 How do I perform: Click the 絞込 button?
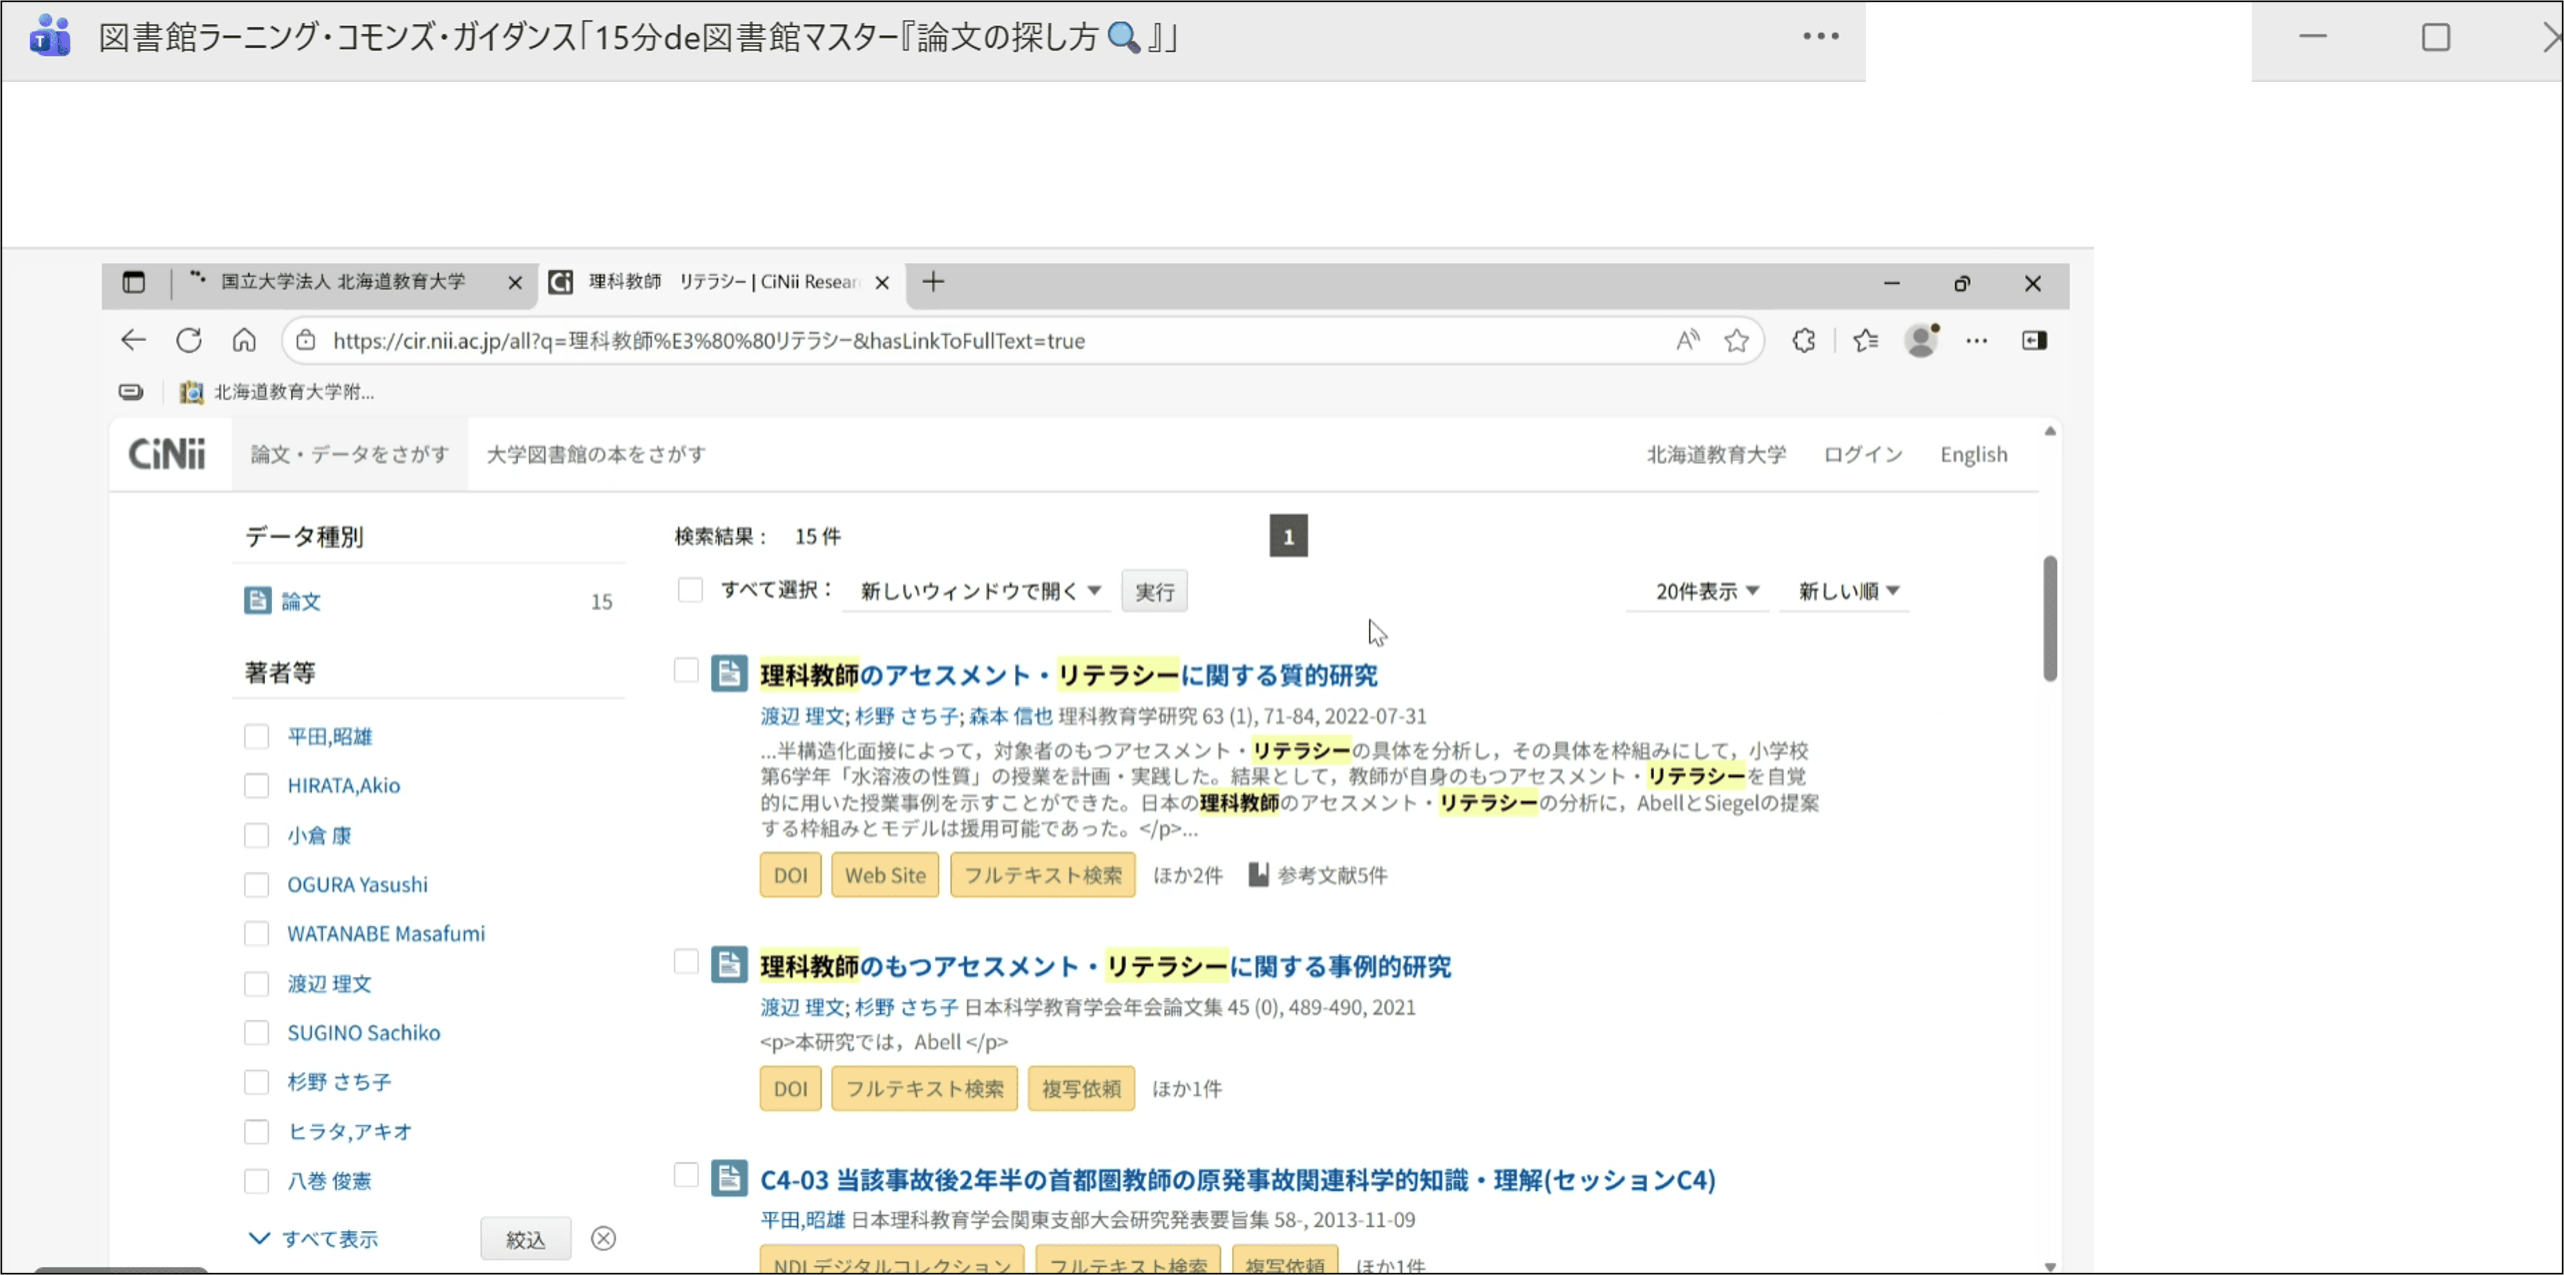point(526,1239)
